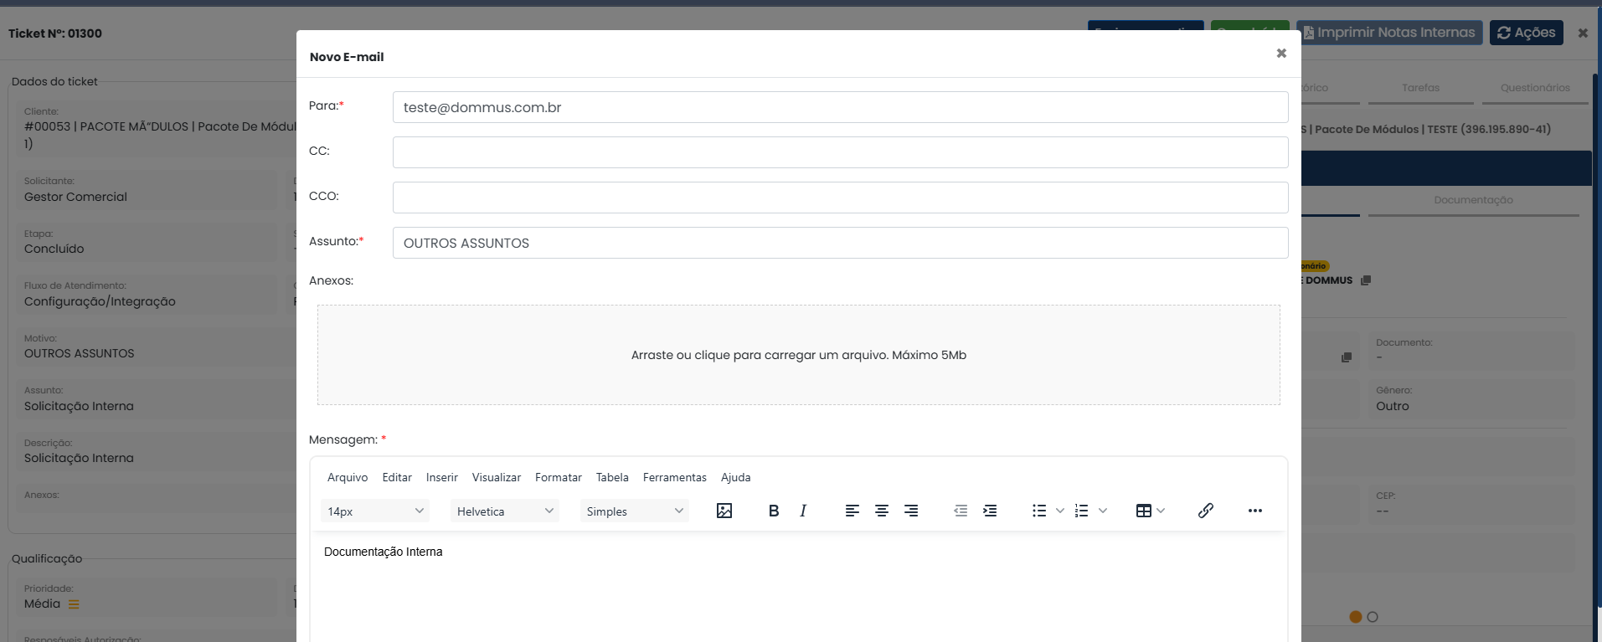This screenshot has width=1602, height=642.
Task: Apply bulleted list formatting
Action: tap(1039, 511)
